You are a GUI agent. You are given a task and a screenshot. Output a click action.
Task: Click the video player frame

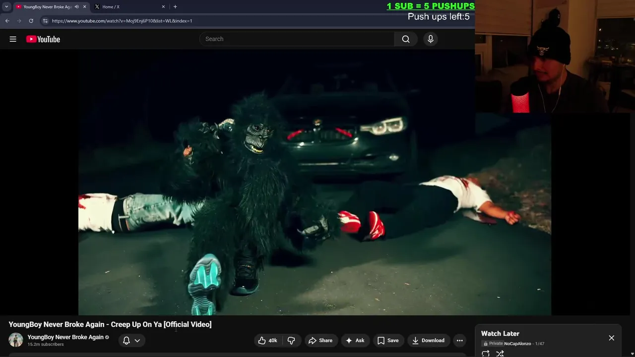click(x=315, y=182)
